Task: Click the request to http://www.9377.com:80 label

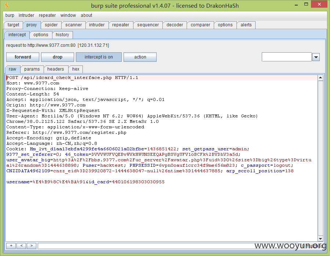Action: pyautogui.click(x=58, y=45)
